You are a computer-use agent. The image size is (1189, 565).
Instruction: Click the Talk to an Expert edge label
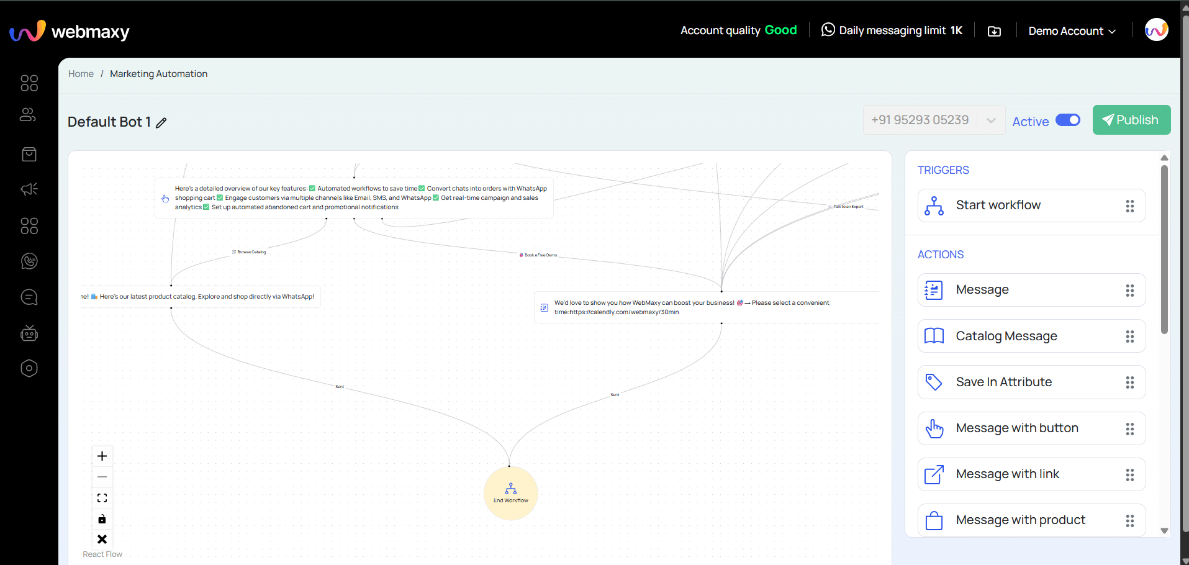pyautogui.click(x=846, y=207)
